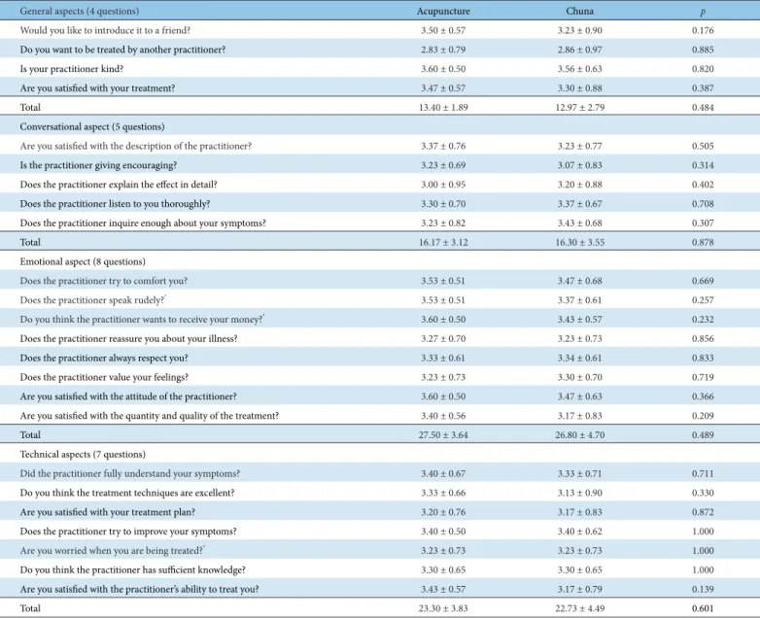Select 'Do you think the treatment techniques are excellent?'
This screenshot has width=760, height=618.
(127, 493)
